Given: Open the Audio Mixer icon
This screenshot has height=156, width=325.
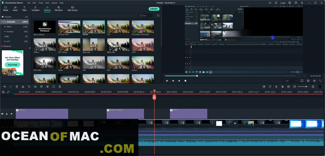Looking at the screenshot, I should point(282,87).
